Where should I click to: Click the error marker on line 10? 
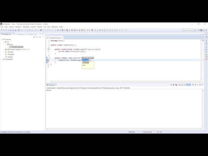coord(47,60)
